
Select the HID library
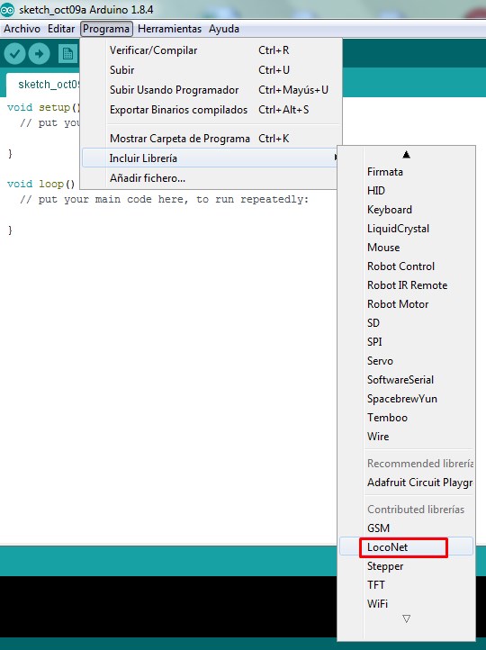coord(406,191)
